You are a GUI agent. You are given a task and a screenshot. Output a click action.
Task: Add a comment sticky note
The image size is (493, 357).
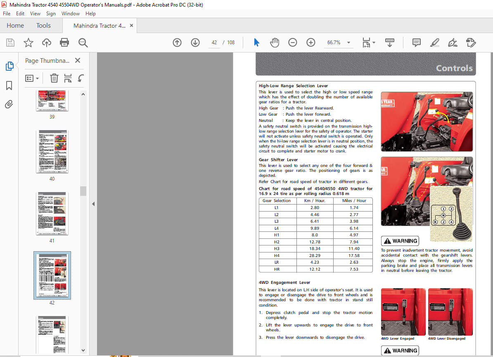click(416, 43)
